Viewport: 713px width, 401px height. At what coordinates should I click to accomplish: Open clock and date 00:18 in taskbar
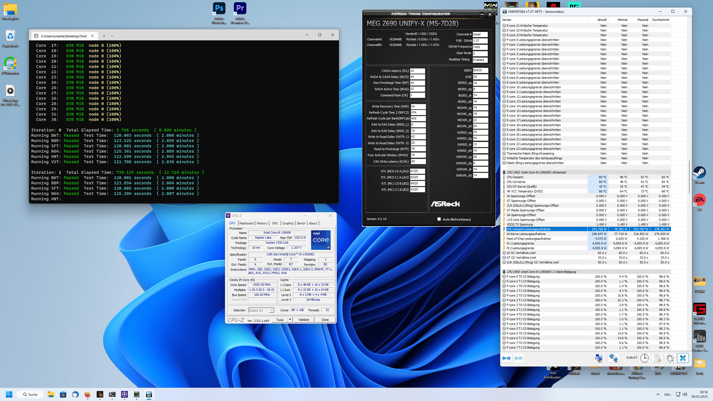699,394
